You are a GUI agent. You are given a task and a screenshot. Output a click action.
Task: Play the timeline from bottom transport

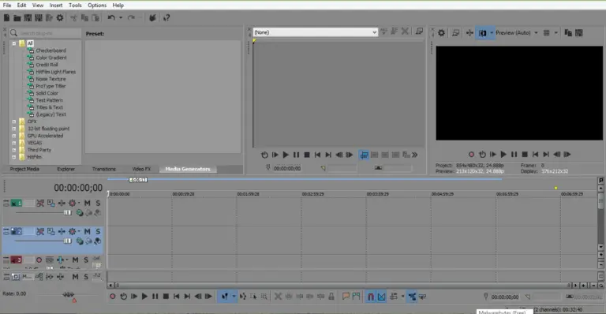(x=144, y=297)
